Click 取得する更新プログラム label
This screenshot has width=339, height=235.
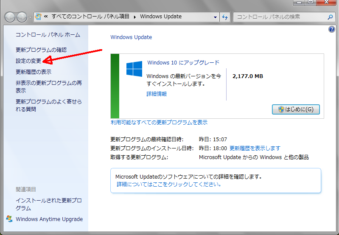click(x=139, y=157)
